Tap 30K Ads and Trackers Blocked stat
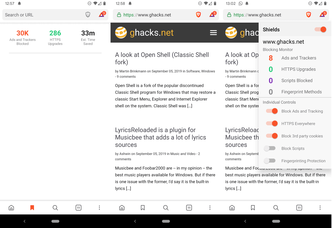This screenshot has width=332, height=228. 23,37
